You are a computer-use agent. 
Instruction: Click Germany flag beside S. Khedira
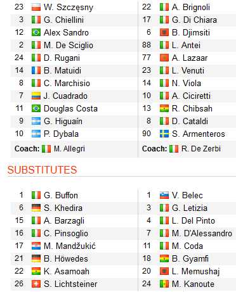pos(36,208)
